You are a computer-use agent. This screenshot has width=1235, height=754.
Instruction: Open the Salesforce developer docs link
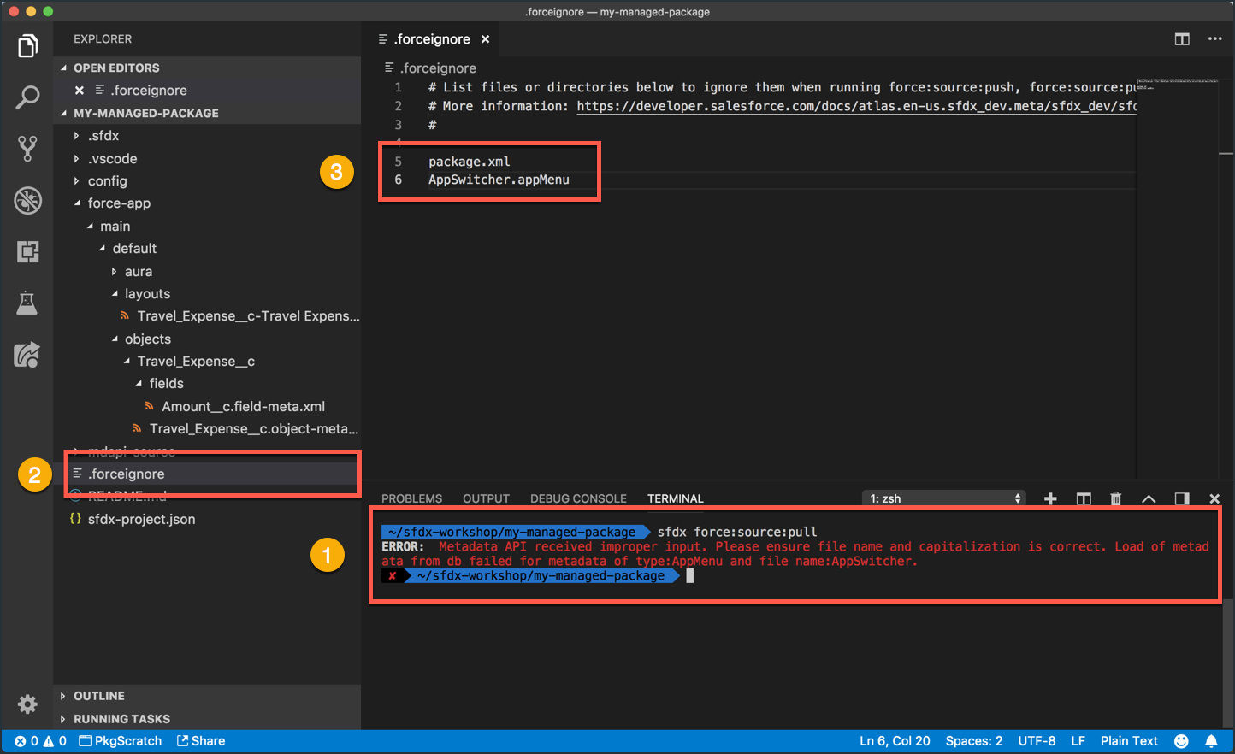tap(855, 106)
